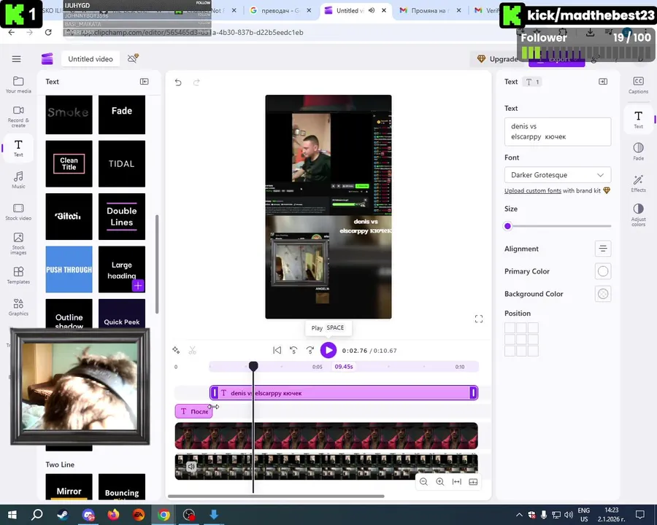Choose the Double Lines text style
The image size is (657, 525).
point(122,217)
